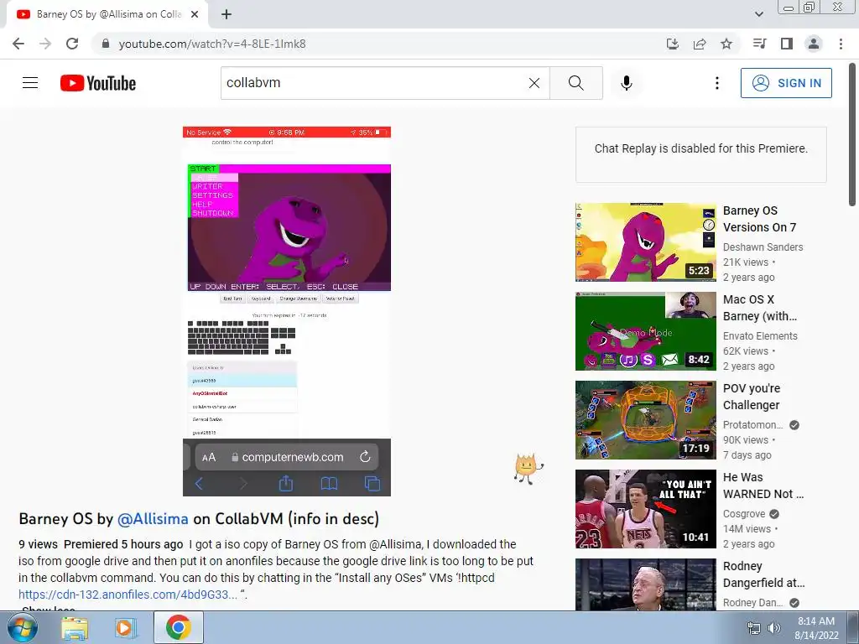Go back with the browser back arrow
This screenshot has height=644, width=859.
click(18, 44)
